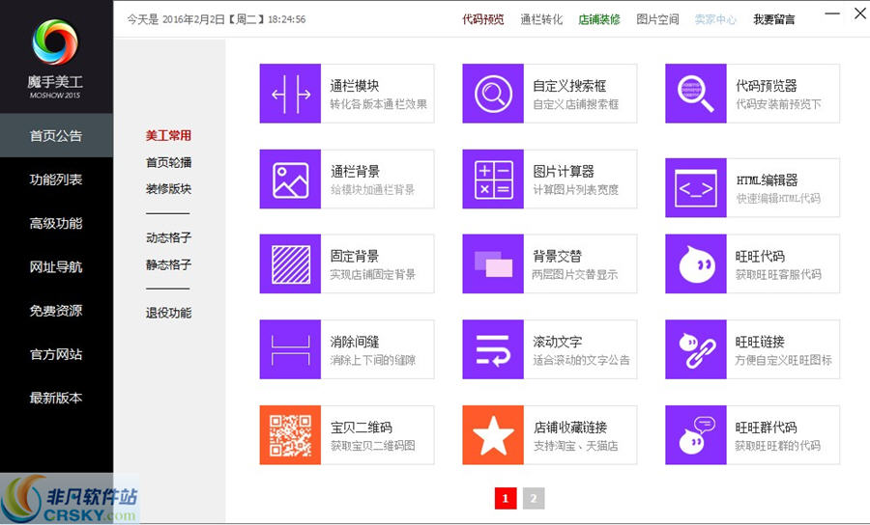The width and height of the screenshot is (870, 525).
Task: Open 我要留言 from the top bar
Action: (774, 19)
